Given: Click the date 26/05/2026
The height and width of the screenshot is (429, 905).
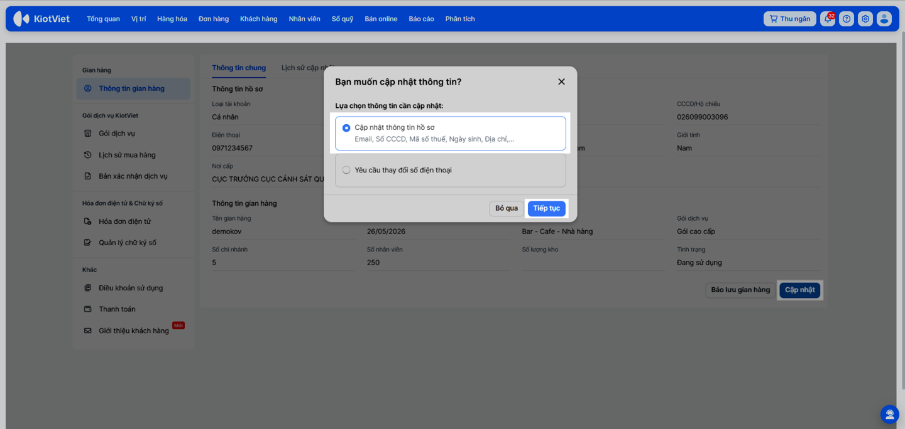Looking at the screenshot, I should click(386, 231).
